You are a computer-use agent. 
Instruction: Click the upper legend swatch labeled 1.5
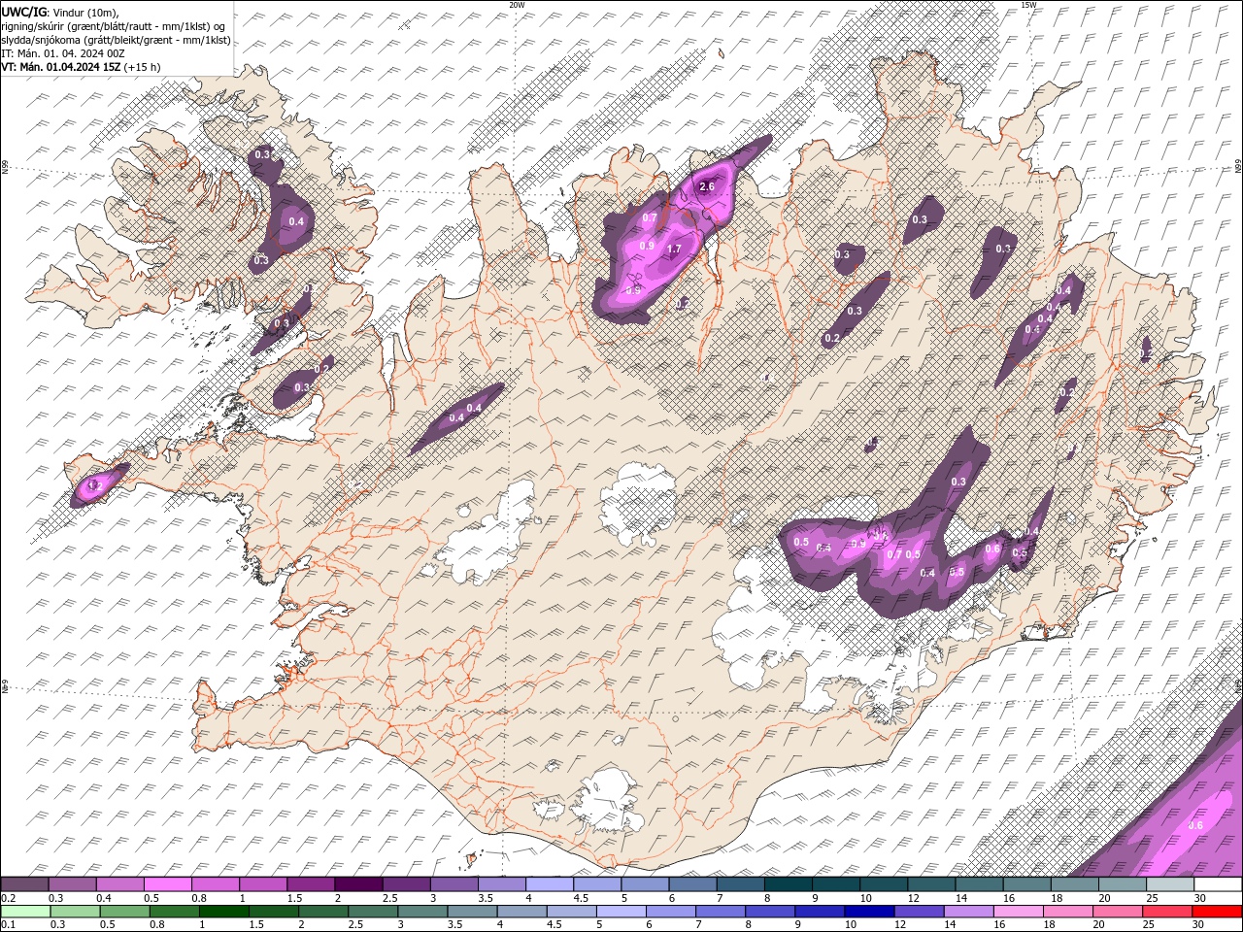click(x=312, y=884)
